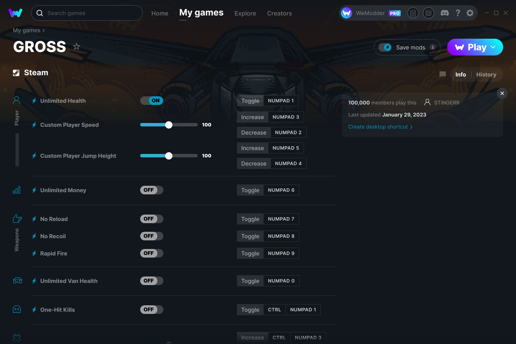The width and height of the screenshot is (516, 344).
Task: Click the lightning icon beside Unlimited Van Health
Action: point(34,281)
